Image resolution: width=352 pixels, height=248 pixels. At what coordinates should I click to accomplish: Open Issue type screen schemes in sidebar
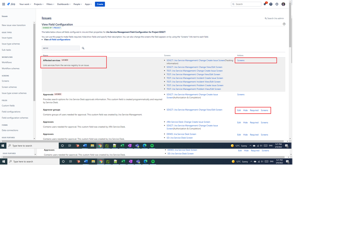(x=14, y=93)
